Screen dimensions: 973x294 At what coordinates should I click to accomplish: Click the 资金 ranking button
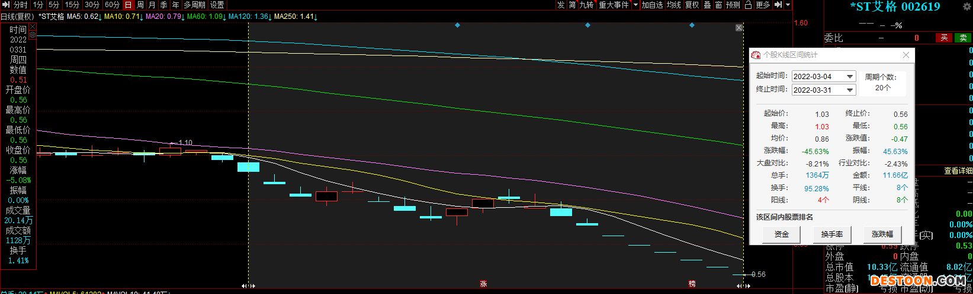coord(781,234)
